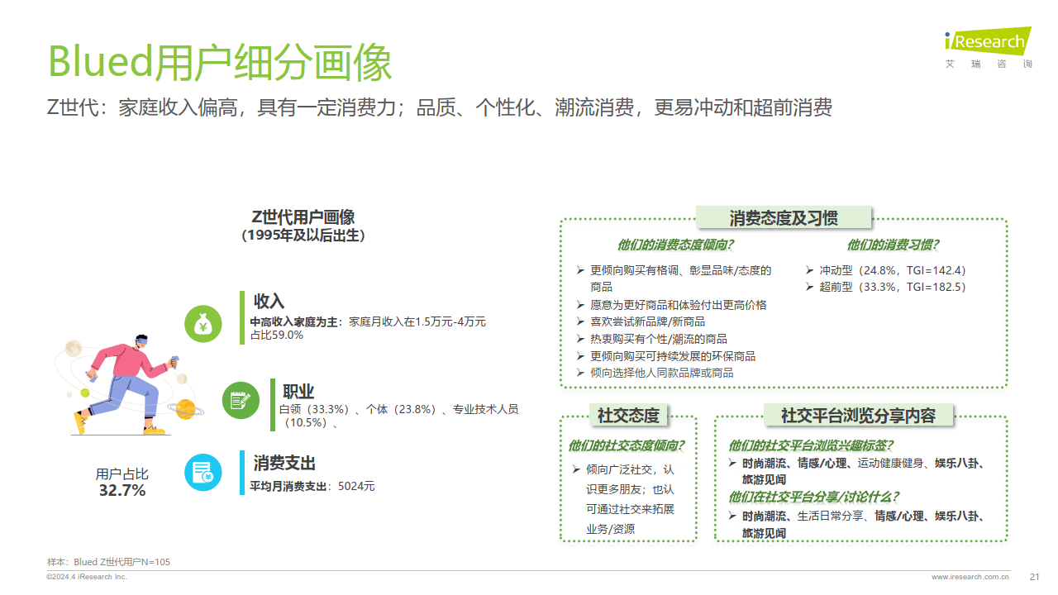Click the 中高收入家庭为主 description
Image resolution: width=1058 pixels, height=595 pixels.
(368, 321)
